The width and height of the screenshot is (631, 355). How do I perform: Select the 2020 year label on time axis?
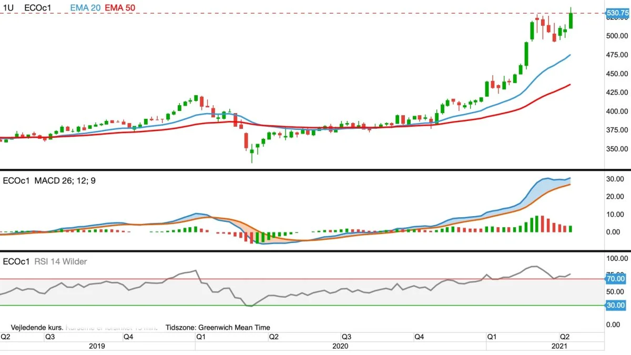(340, 346)
